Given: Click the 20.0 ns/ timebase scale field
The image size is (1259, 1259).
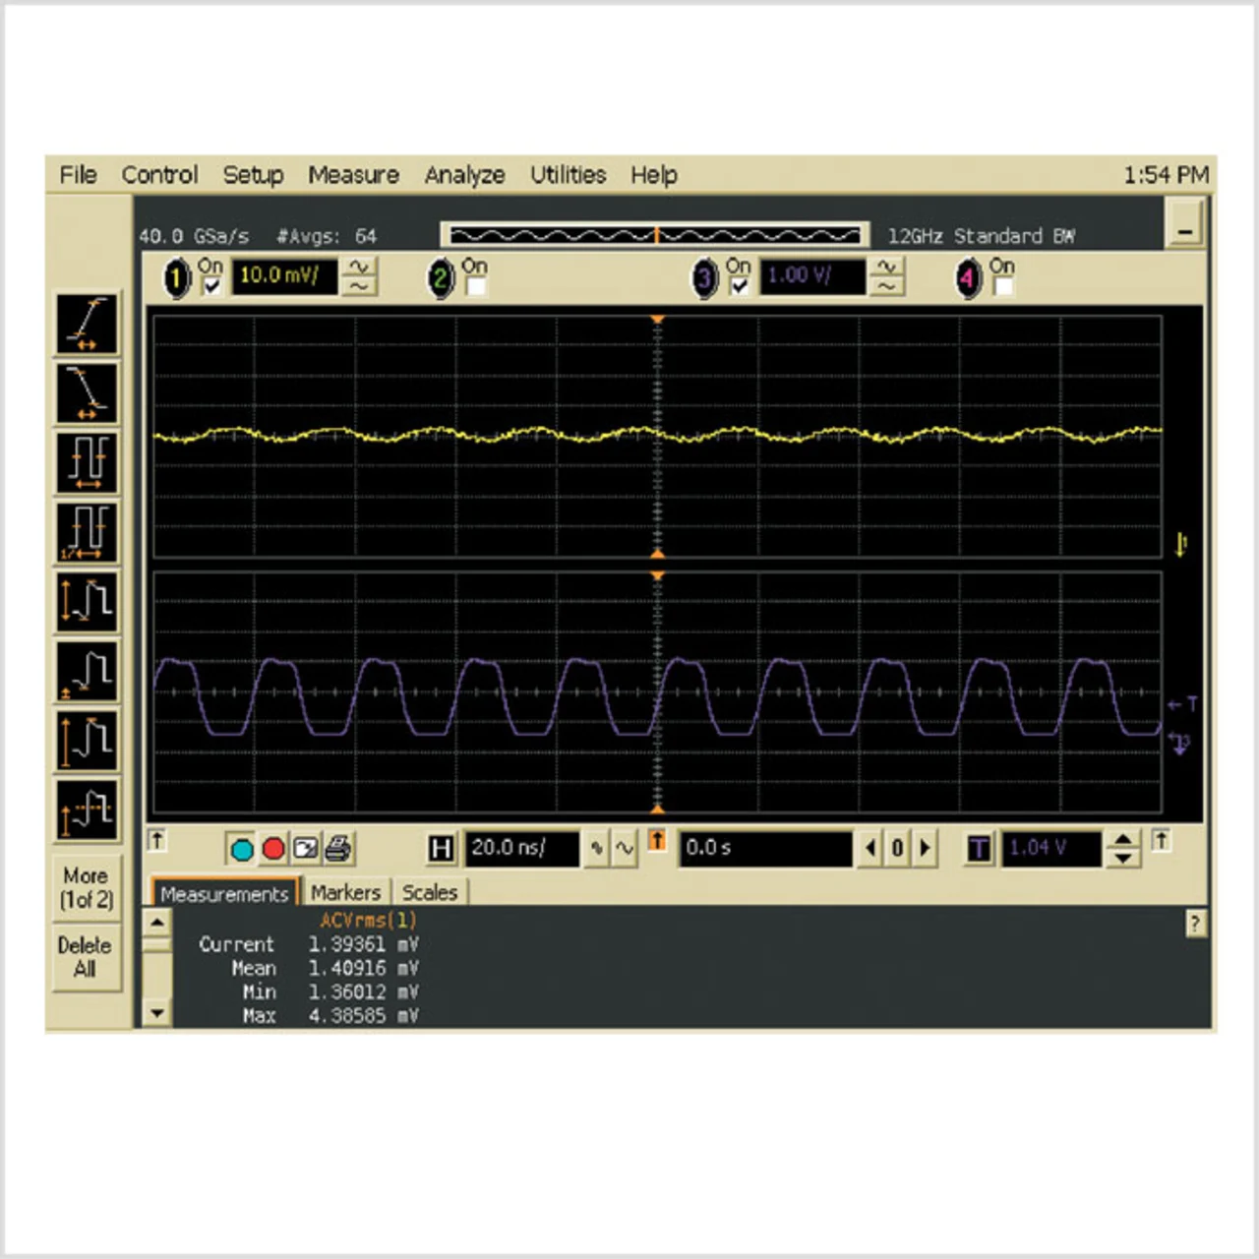Looking at the screenshot, I should 521,848.
